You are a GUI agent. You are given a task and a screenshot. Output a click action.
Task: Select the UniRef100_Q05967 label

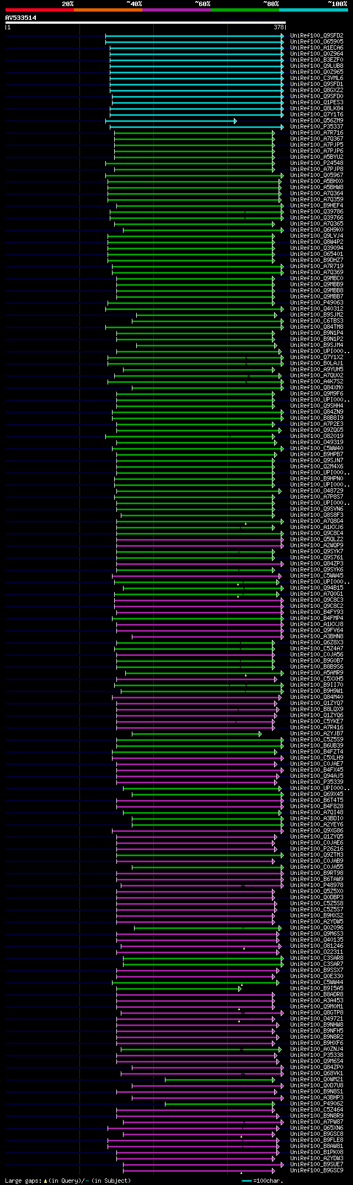(317, 175)
